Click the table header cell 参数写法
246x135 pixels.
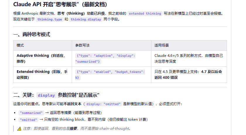pyautogui.click(x=112, y=45)
